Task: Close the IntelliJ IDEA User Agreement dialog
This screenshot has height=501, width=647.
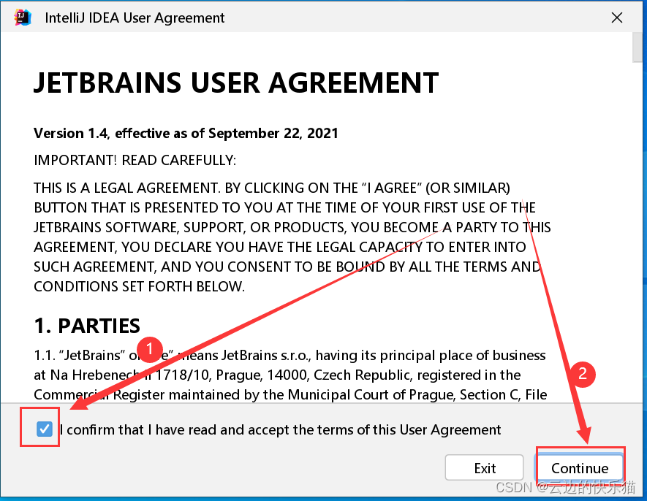Action: (616, 18)
